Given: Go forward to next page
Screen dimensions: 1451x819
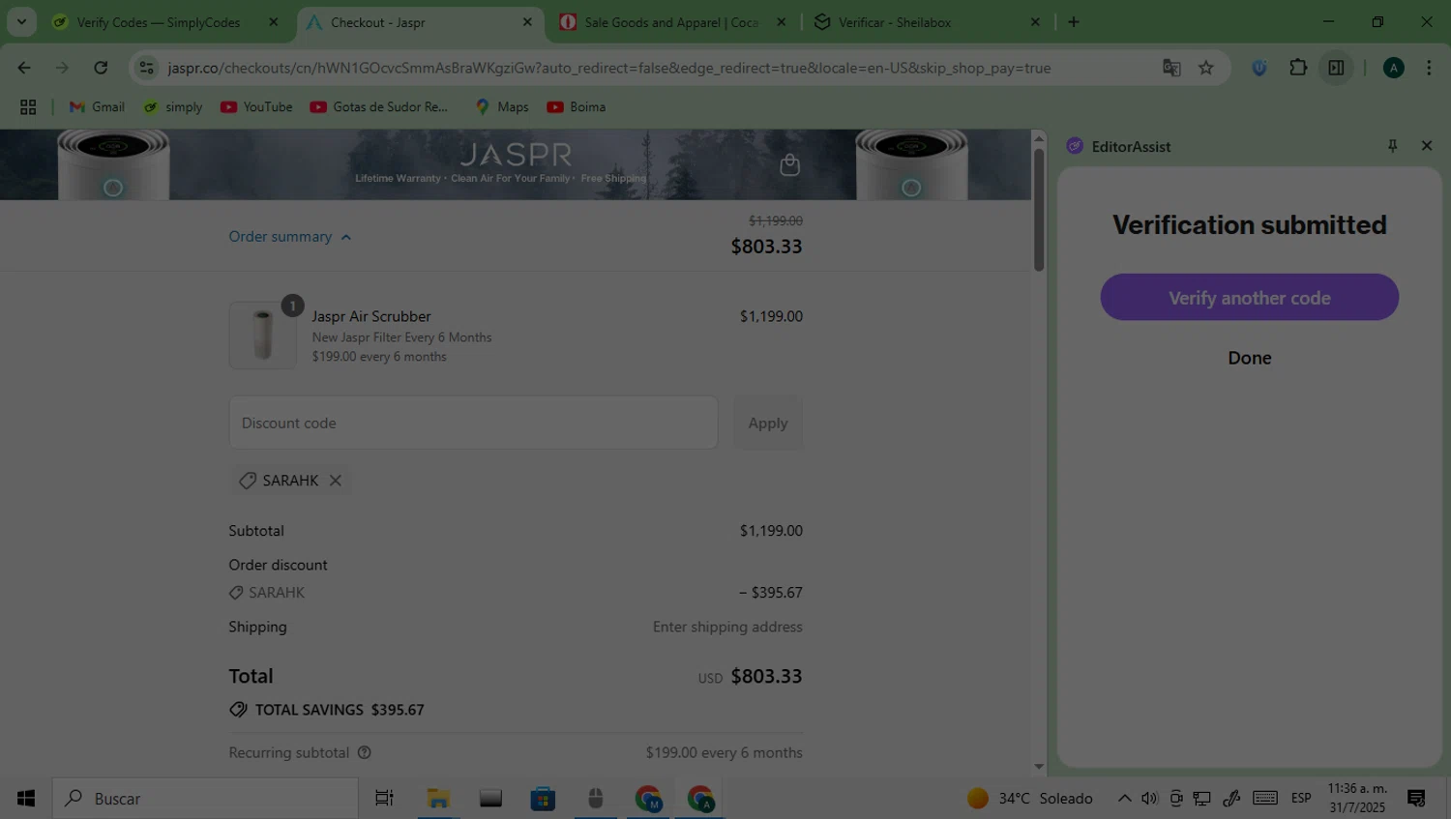Looking at the screenshot, I should (x=62, y=68).
